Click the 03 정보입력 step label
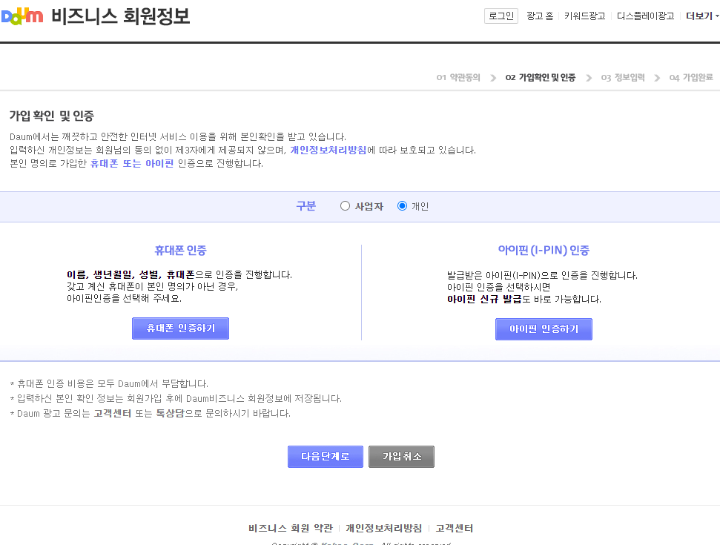Screen dimensions: 720x545 coord(623,78)
